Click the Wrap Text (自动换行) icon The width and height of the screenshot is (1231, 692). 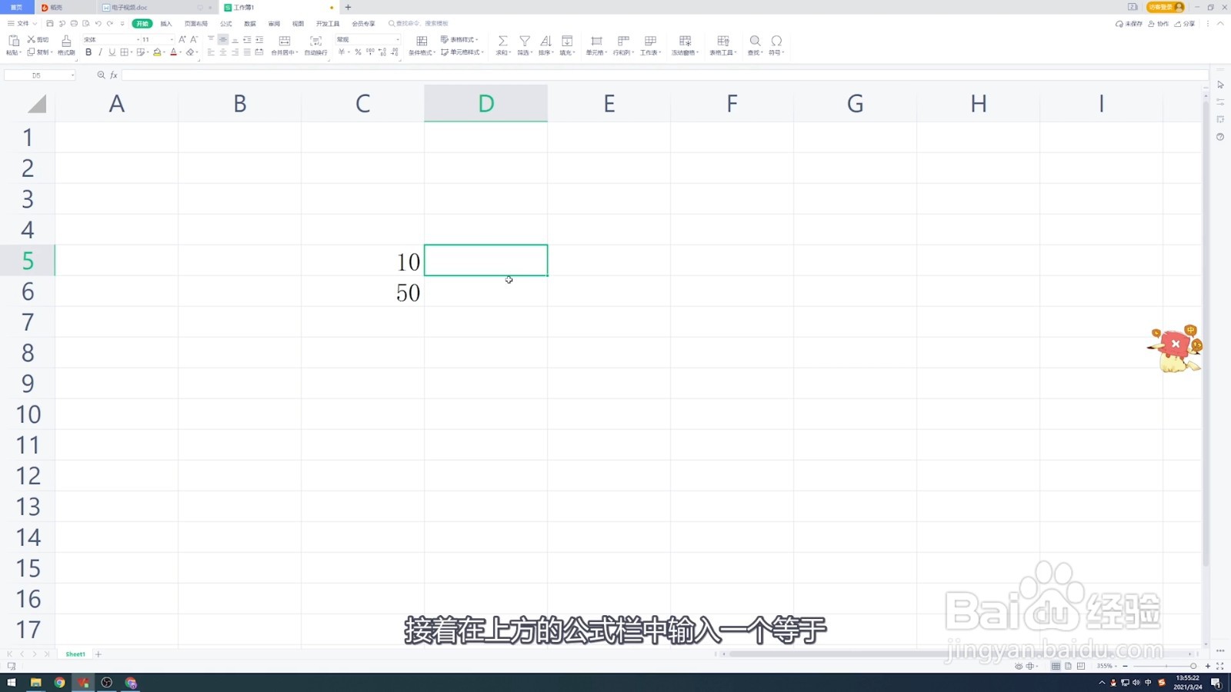point(315,41)
